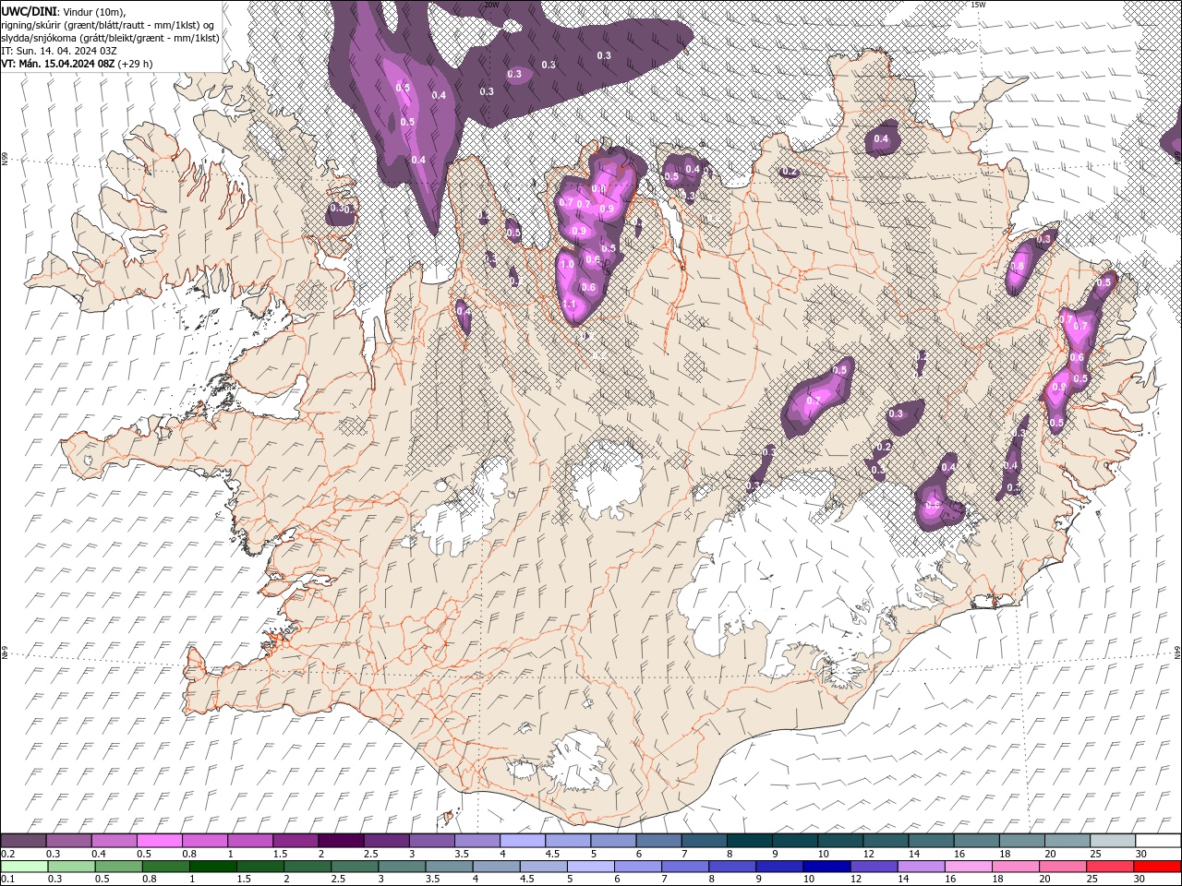The height and width of the screenshot is (886, 1182).
Task: Pick lower legend green swatch starting at 0.3
Action: click(x=71, y=867)
